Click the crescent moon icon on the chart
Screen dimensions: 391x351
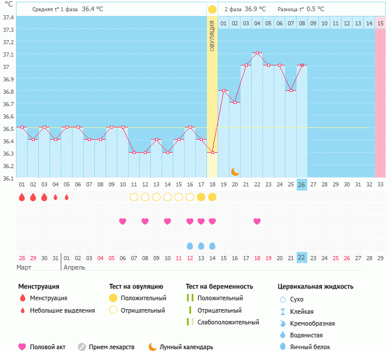tap(235, 171)
